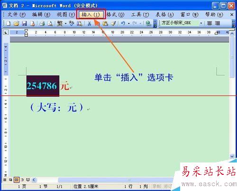Open the 表格(A) menu

[x=164, y=15]
